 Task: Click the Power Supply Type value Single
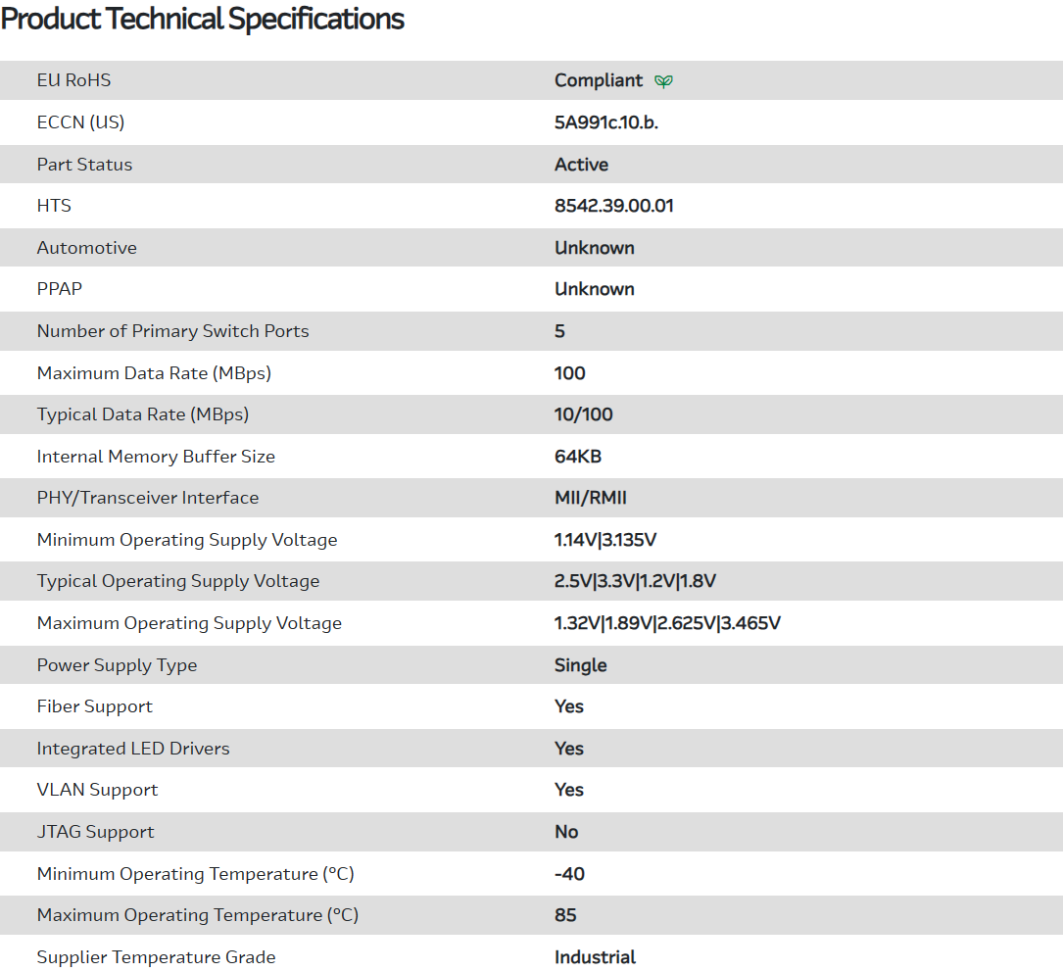580,665
